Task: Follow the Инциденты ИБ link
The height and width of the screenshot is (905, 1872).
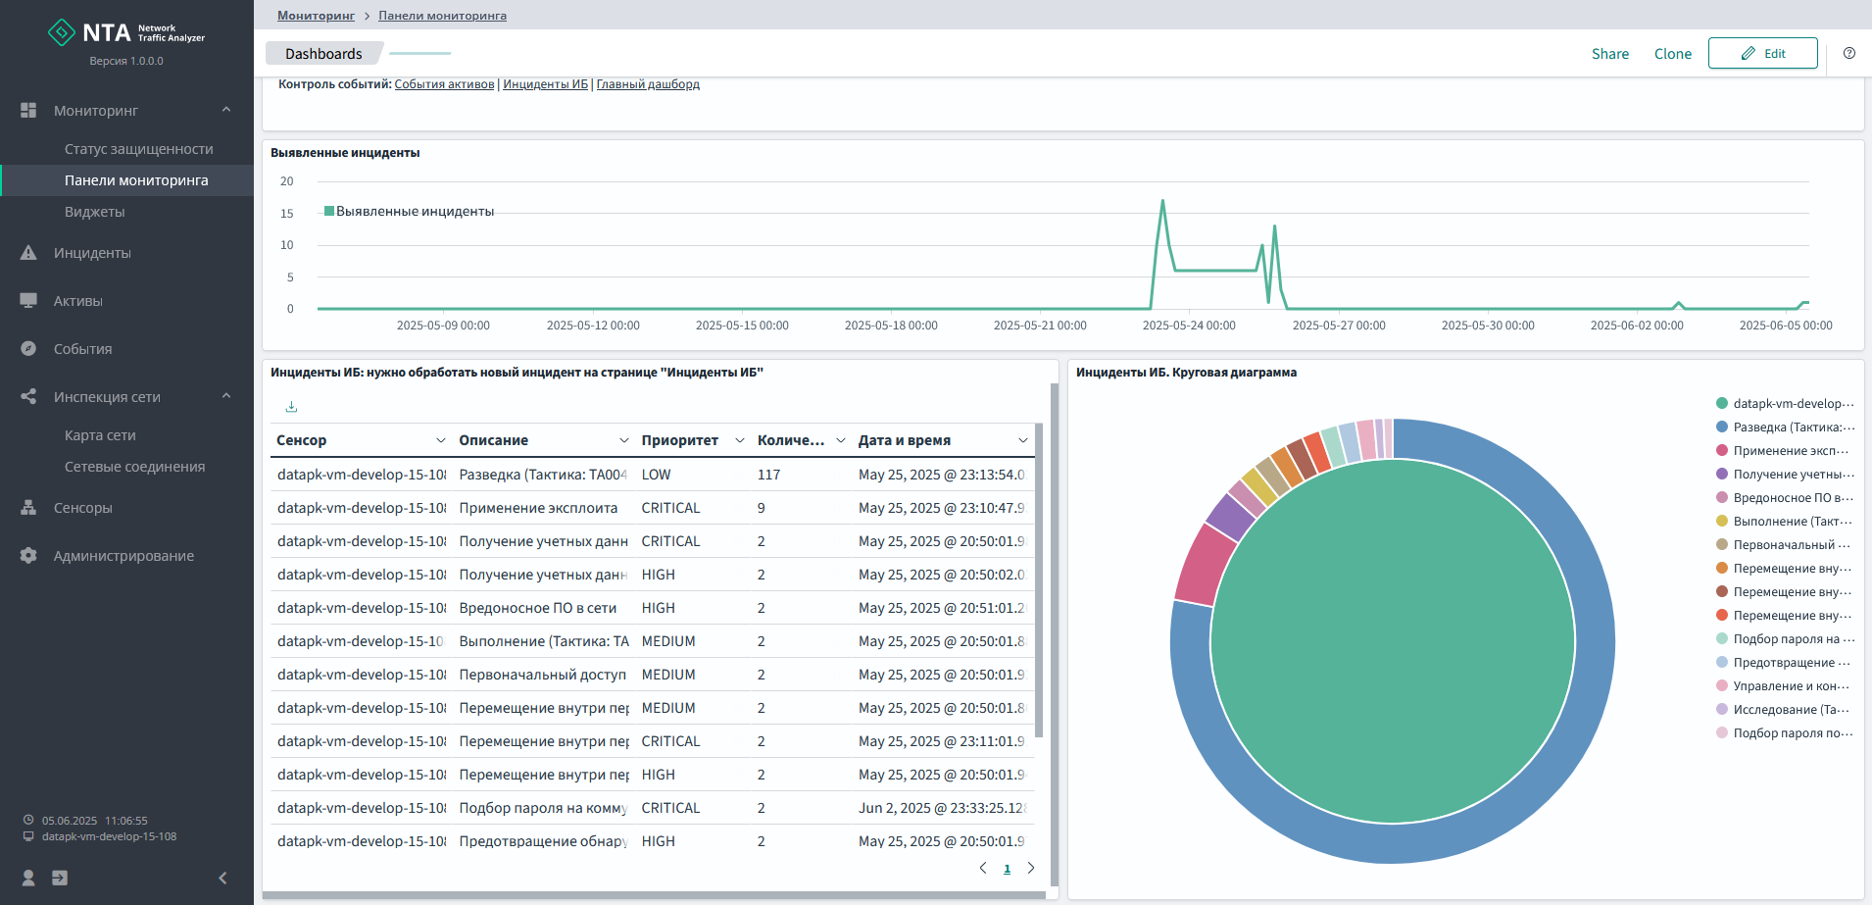Action: point(545,84)
